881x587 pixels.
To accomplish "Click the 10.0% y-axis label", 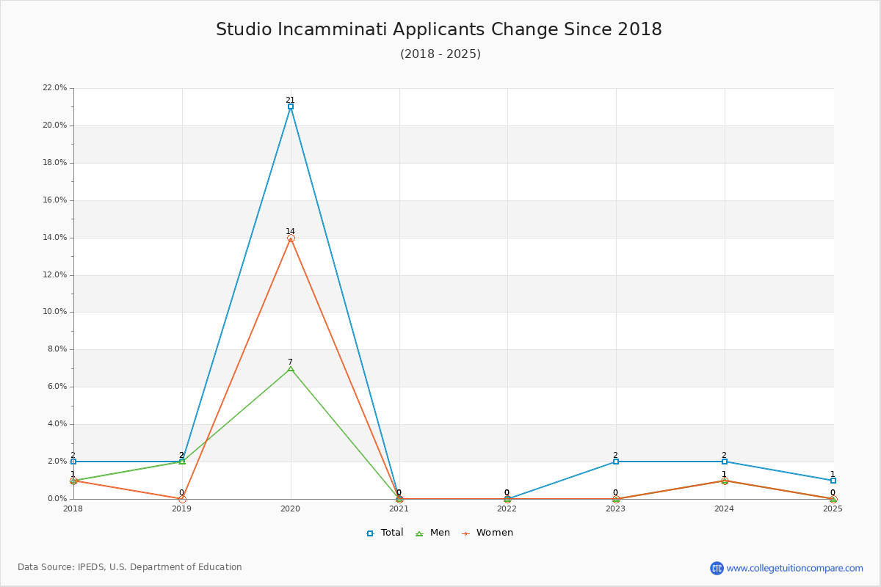I will coord(55,312).
